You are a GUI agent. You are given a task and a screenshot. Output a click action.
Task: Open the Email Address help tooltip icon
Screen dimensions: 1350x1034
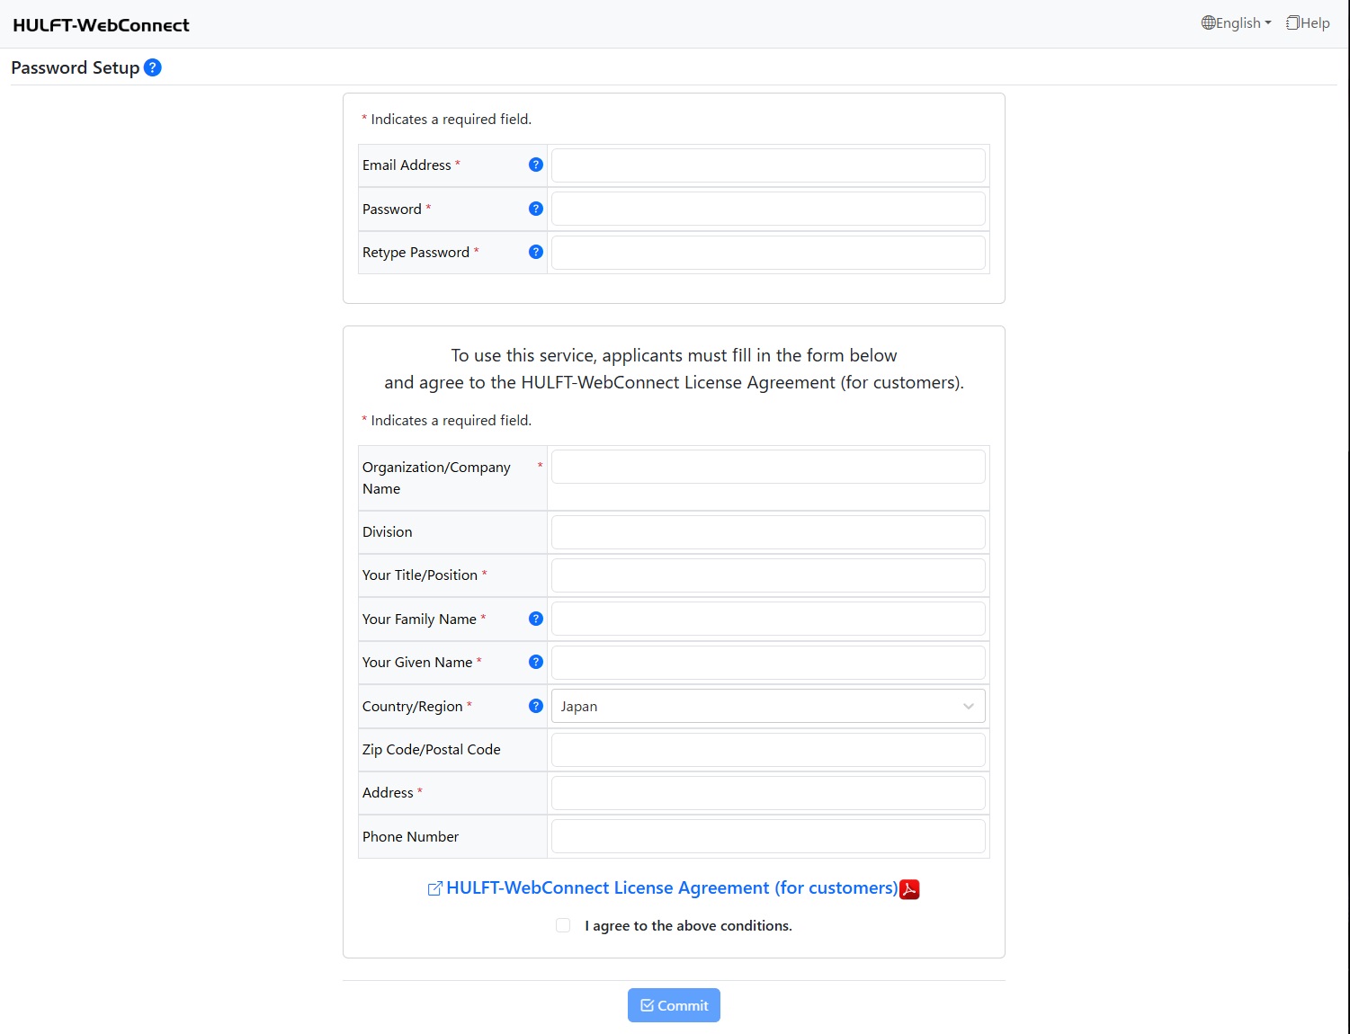coord(535,165)
